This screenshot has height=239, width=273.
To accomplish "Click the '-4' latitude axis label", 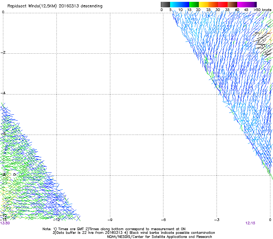I will click(3, 93).
